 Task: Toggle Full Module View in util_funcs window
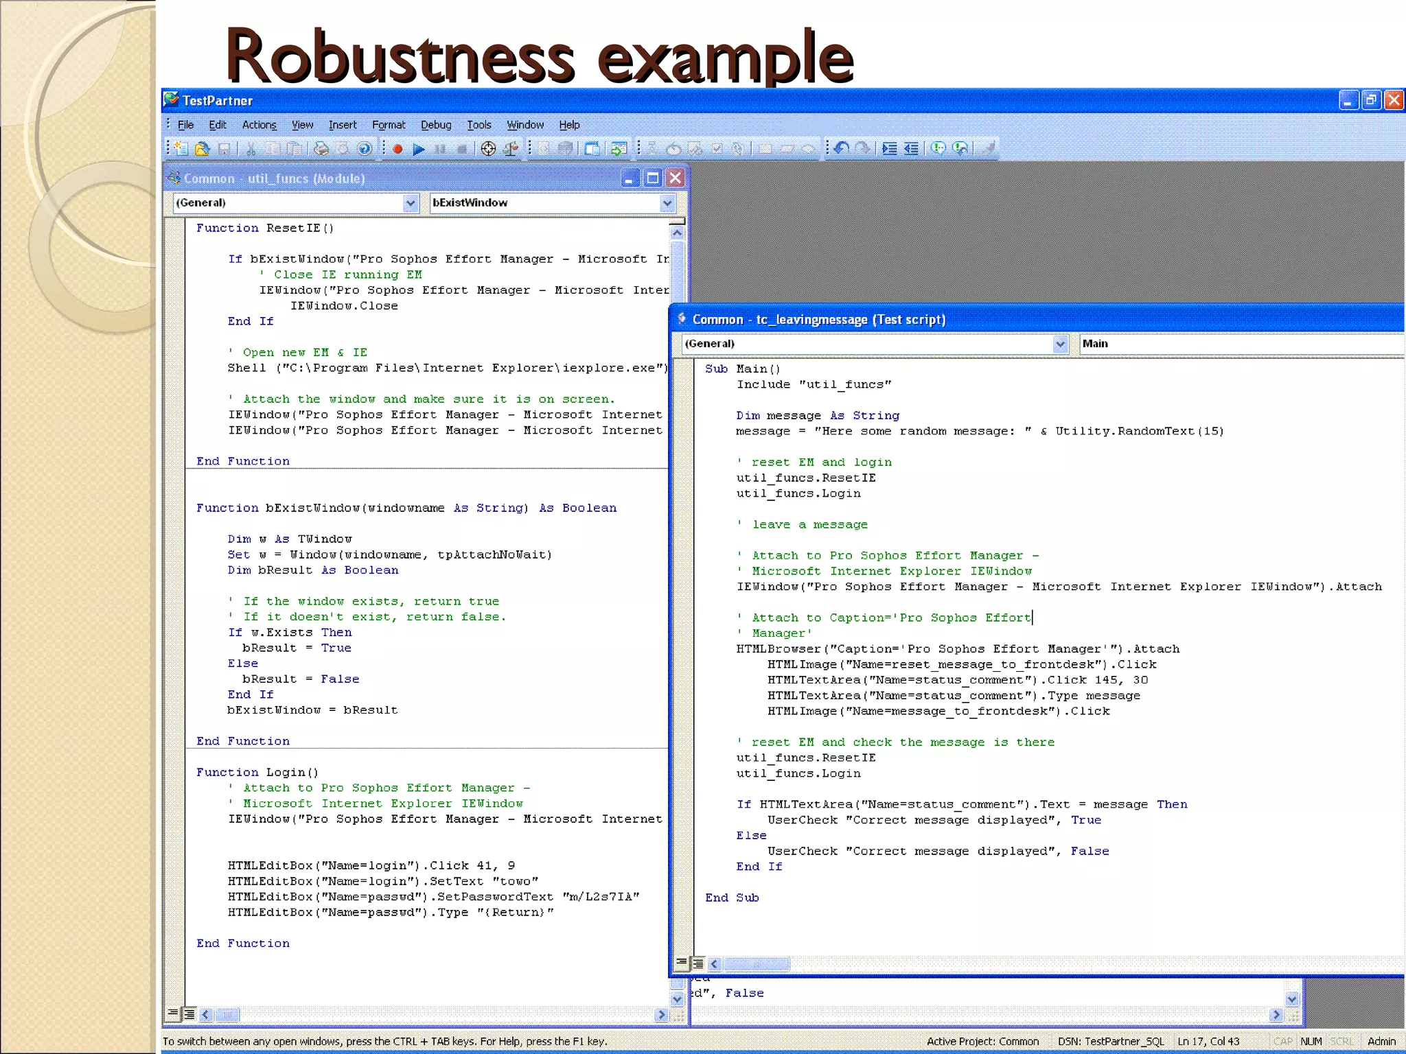click(x=189, y=1014)
